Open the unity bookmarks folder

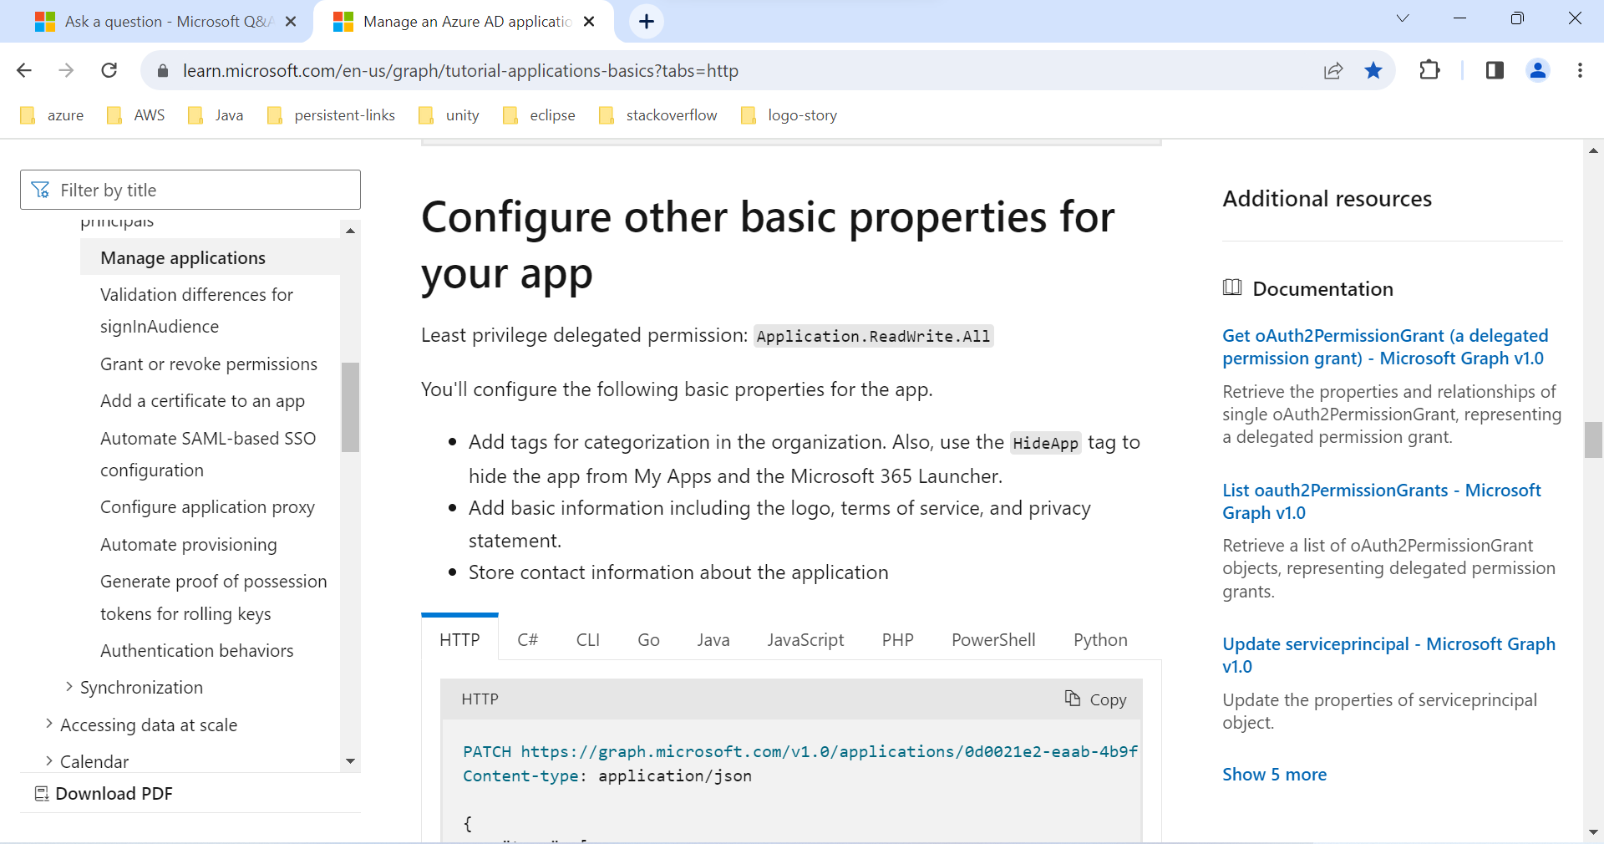[449, 115]
